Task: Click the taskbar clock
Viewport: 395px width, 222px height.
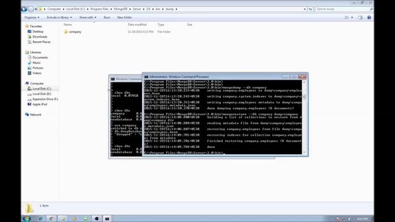Action: 362,219
